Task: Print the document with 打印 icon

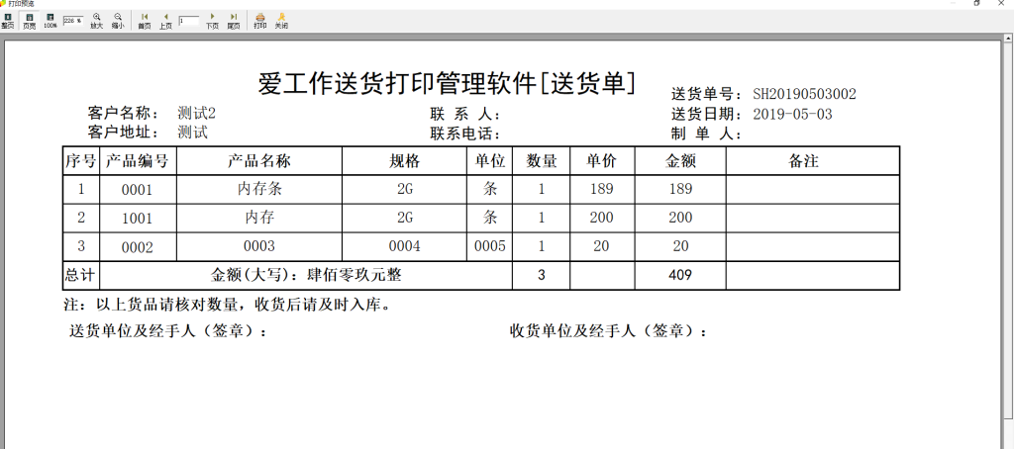Action: (x=260, y=21)
